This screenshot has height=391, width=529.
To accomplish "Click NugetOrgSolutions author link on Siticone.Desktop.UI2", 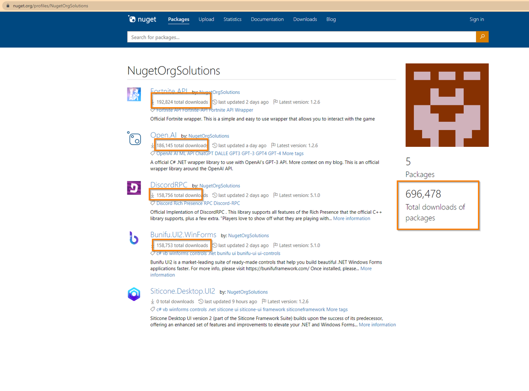I will pos(247,292).
